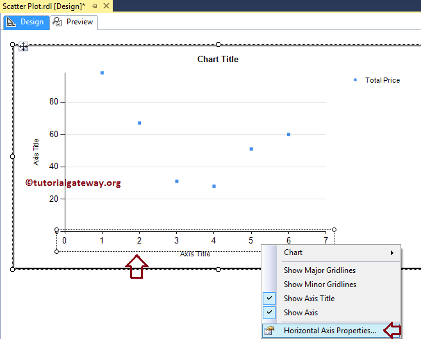Viewport: 421px width, 339px height.
Task: Toggle the Show Axis option
Action: (x=331, y=313)
